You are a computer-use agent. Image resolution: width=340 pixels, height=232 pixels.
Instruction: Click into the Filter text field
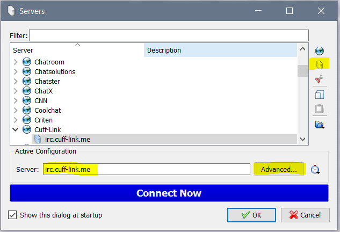(x=169, y=35)
